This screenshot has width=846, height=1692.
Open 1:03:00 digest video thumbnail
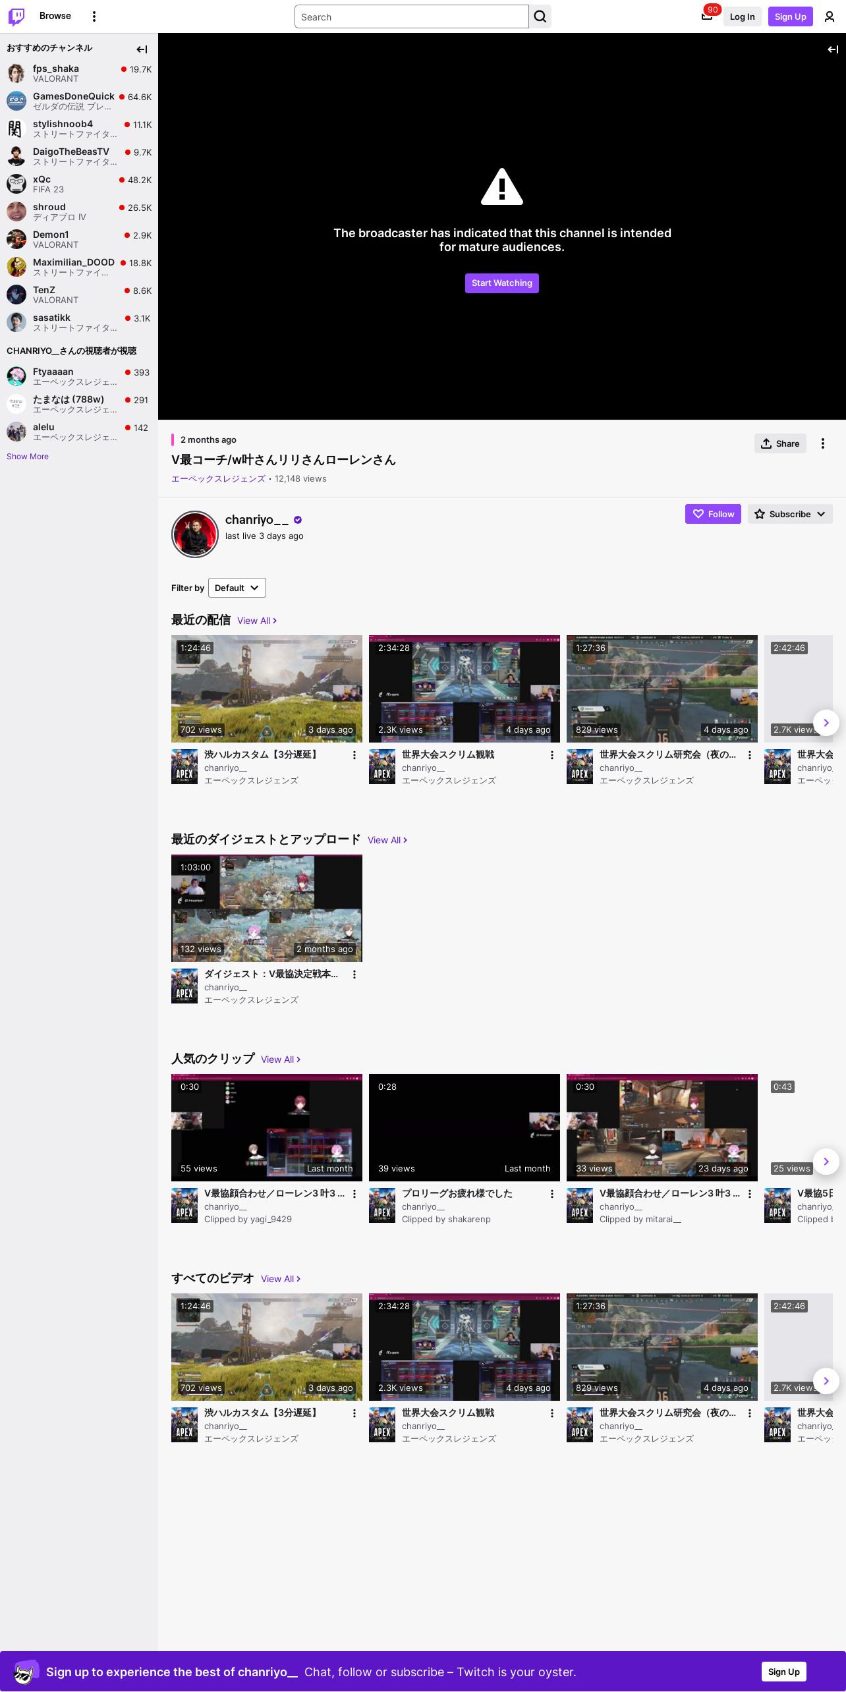pyautogui.click(x=267, y=908)
